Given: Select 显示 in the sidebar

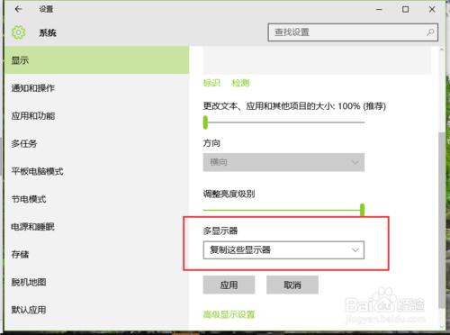Looking at the screenshot, I should coord(97,60).
